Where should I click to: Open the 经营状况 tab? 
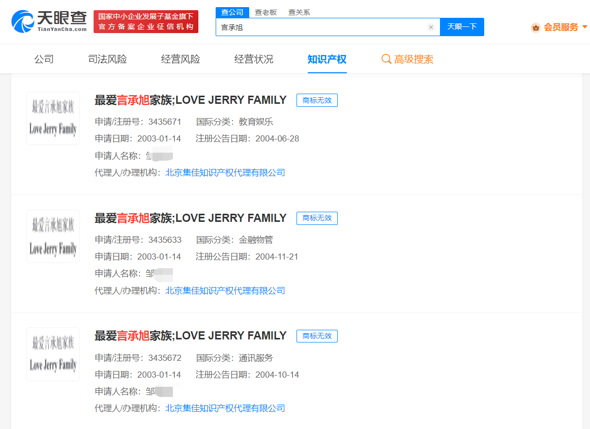[254, 59]
